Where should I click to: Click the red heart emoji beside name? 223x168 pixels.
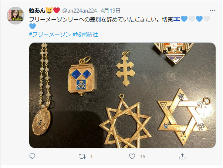pos(57,10)
